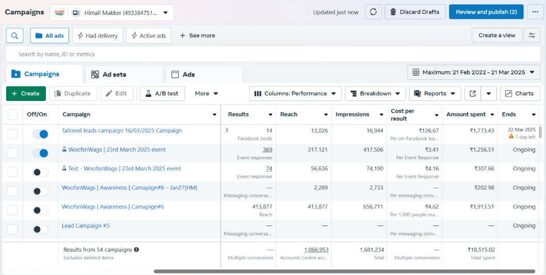Open WoofsnWags | Awareness | Camapign#6 link
The width and height of the screenshot is (546, 275).
tap(112, 207)
